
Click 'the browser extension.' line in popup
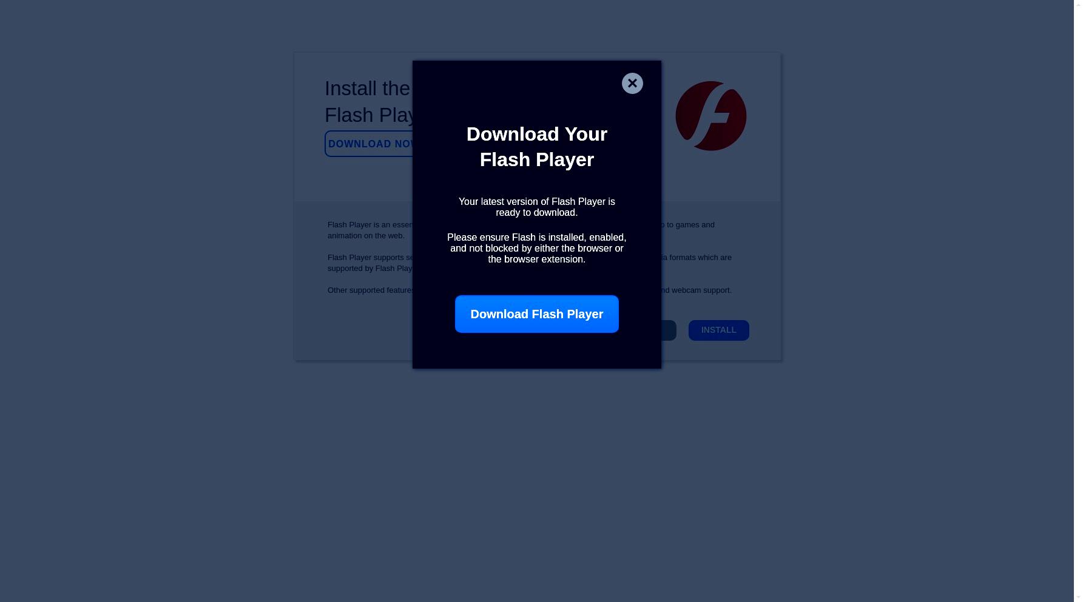coord(537,259)
